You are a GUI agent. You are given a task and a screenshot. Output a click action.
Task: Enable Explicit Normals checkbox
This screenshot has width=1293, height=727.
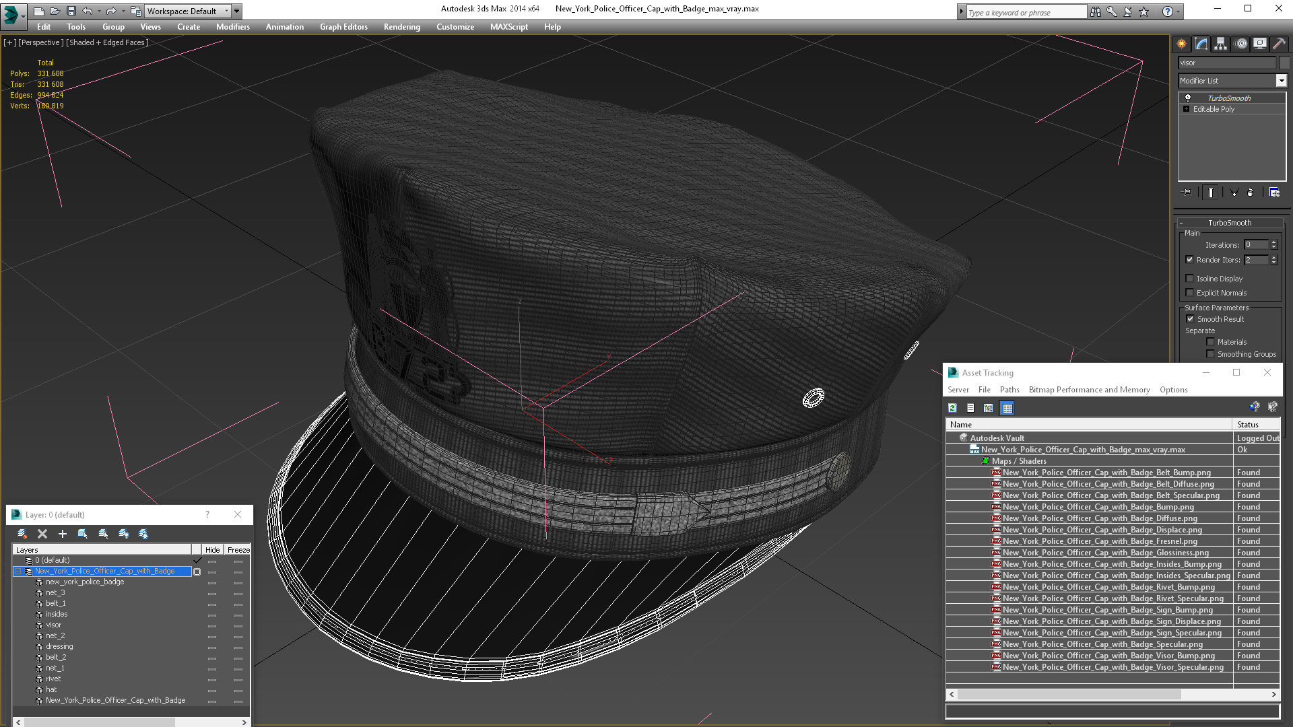(x=1189, y=293)
